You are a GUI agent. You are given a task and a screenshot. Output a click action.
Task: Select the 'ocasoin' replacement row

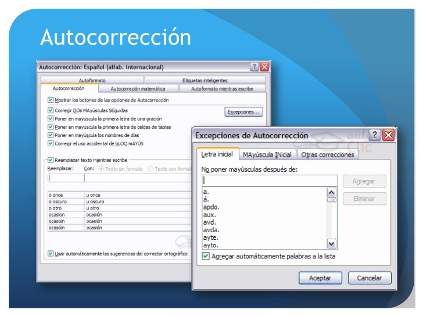tap(120, 221)
